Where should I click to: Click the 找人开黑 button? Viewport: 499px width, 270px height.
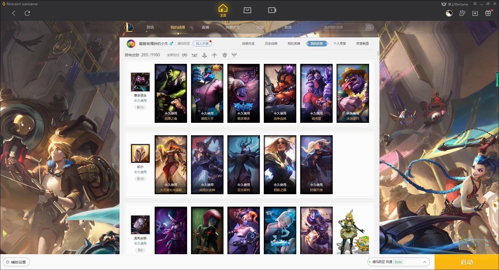pyautogui.click(x=202, y=44)
